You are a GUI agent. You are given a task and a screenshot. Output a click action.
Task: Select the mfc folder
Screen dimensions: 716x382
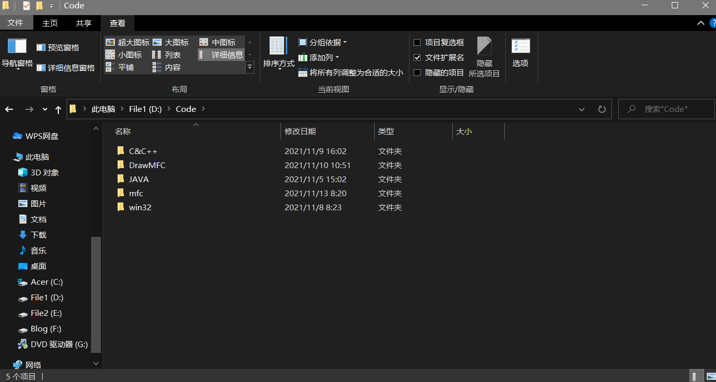point(136,193)
